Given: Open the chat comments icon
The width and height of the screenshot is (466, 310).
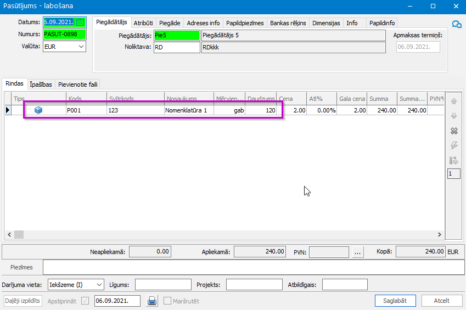Looking at the screenshot, I should tap(457, 24).
